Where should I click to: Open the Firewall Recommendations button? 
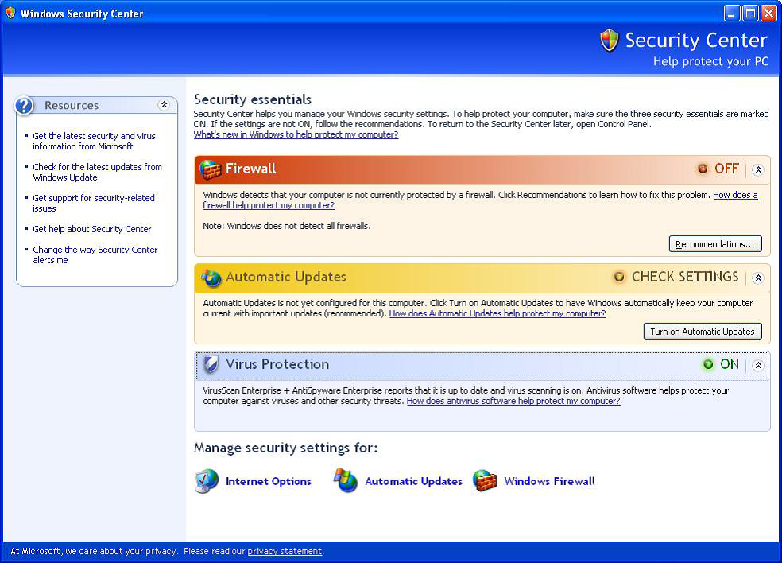coord(715,244)
